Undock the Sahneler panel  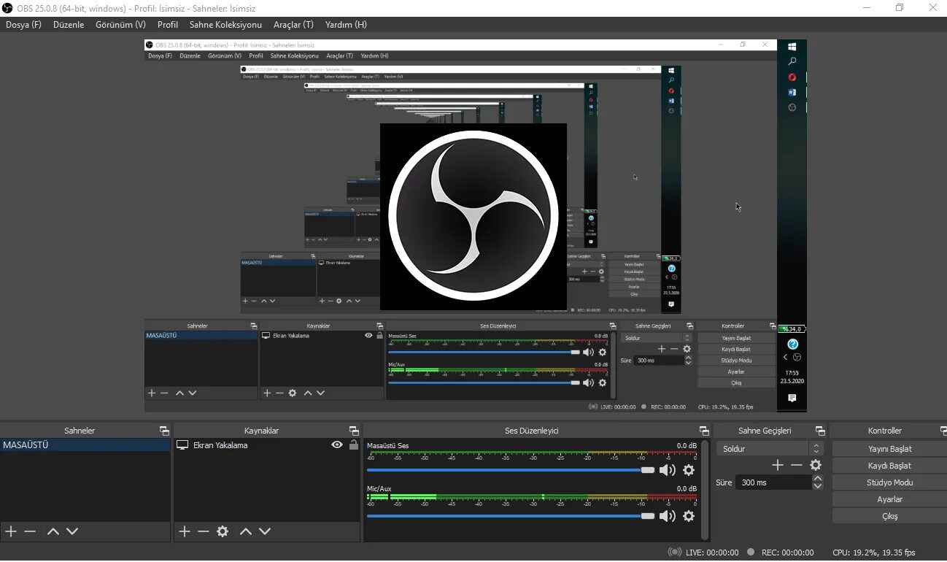164,431
